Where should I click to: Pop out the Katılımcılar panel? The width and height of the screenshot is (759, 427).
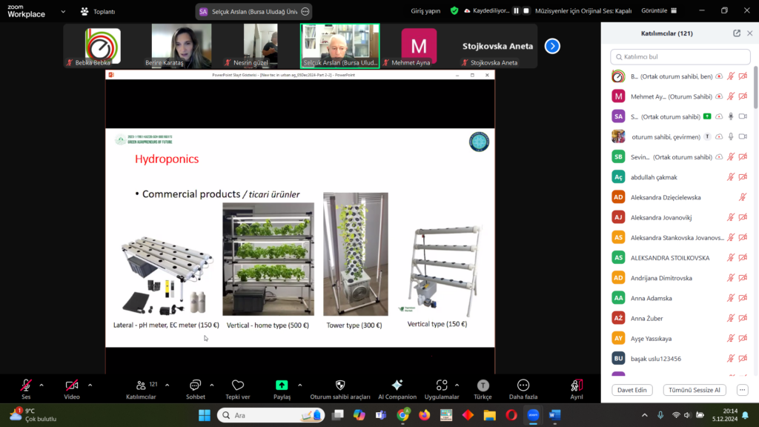tap(737, 33)
